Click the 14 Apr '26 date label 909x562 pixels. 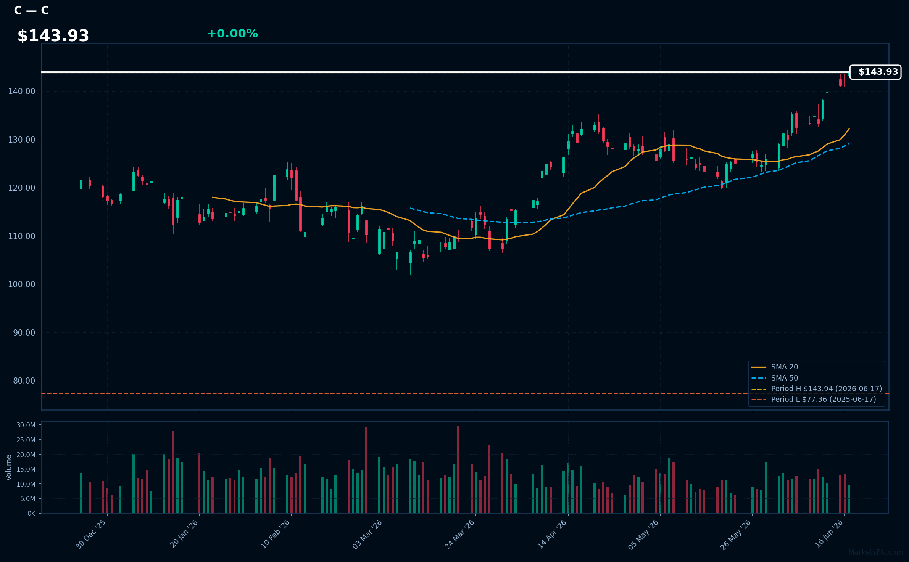pyautogui.click(x=552, y=534)
